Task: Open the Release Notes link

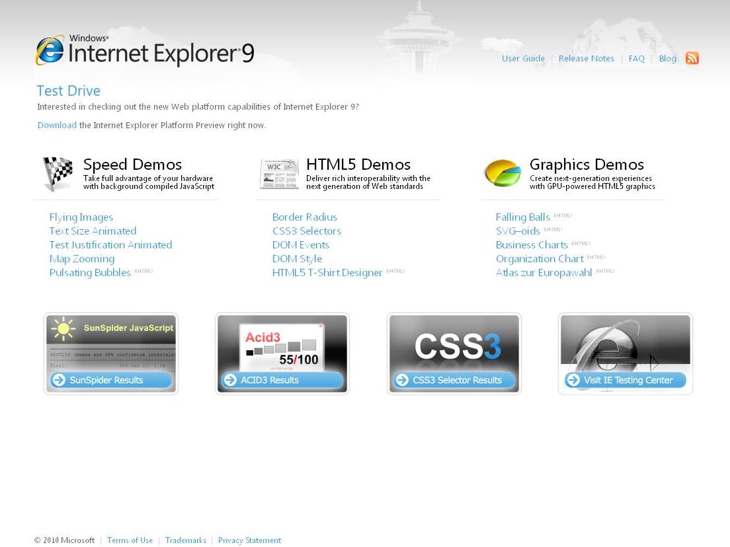Action: pos(586,59)
